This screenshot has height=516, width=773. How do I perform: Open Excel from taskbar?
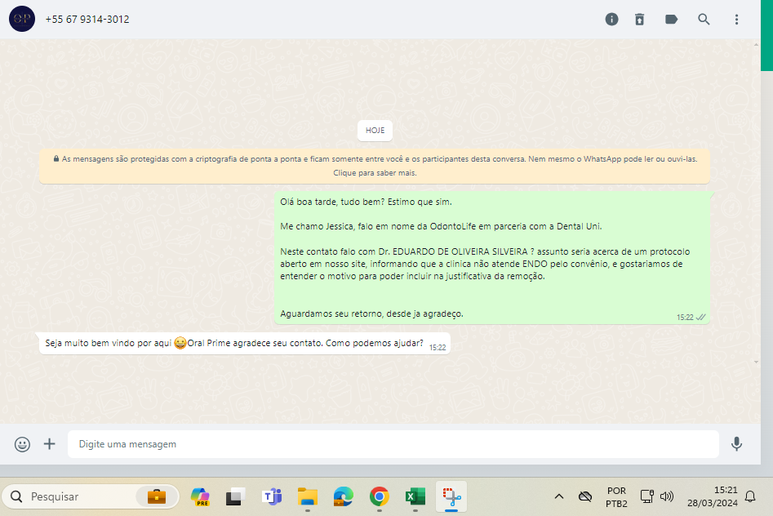415,496
